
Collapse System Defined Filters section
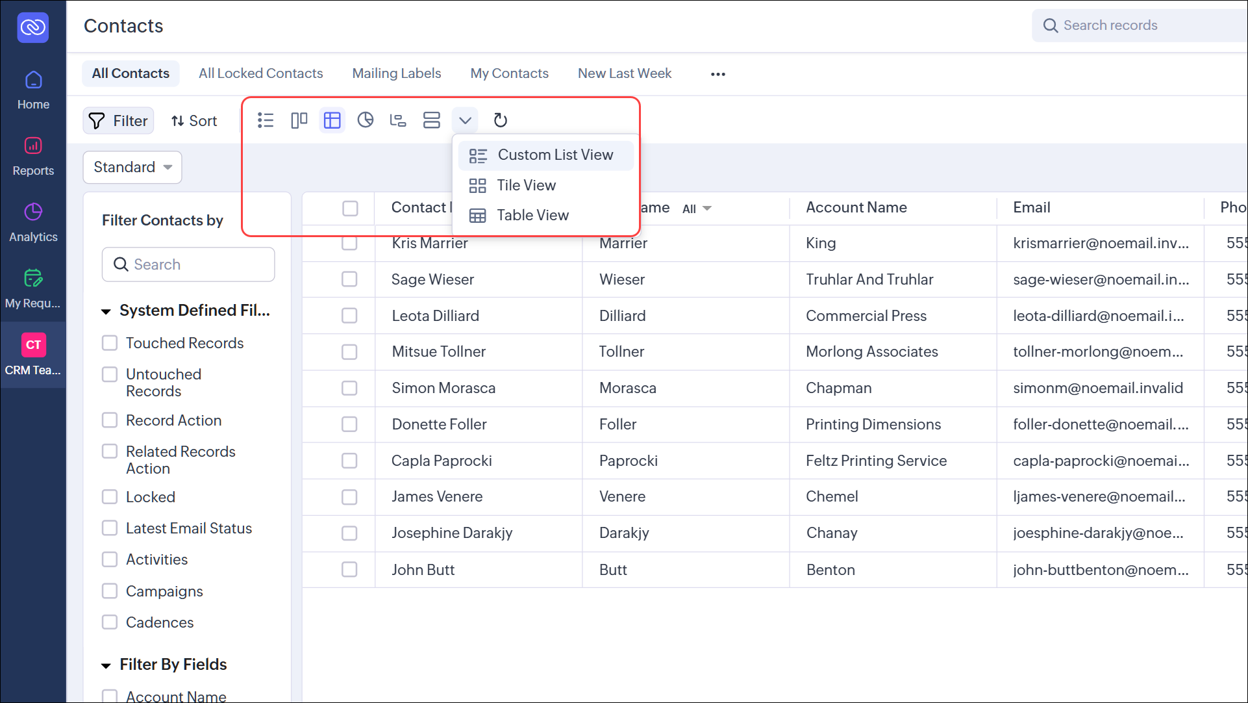coord(106,311)
